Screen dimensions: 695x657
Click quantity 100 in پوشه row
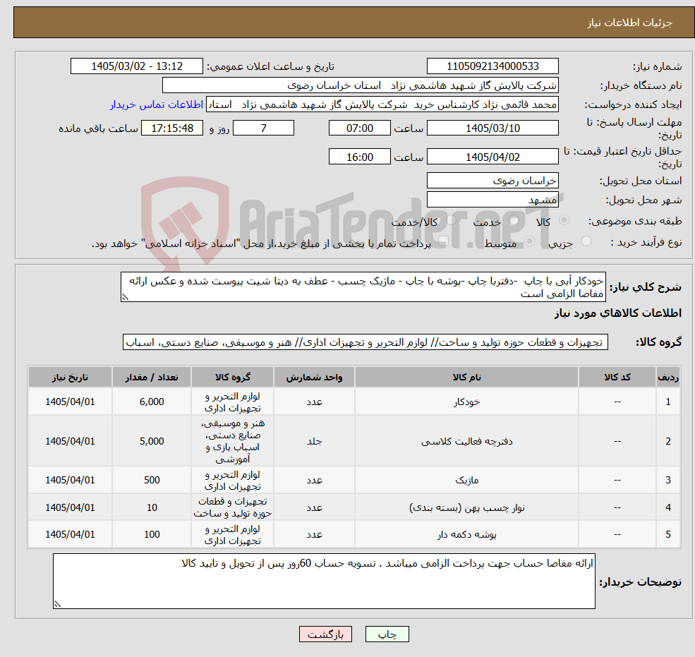tap(152, 534)
